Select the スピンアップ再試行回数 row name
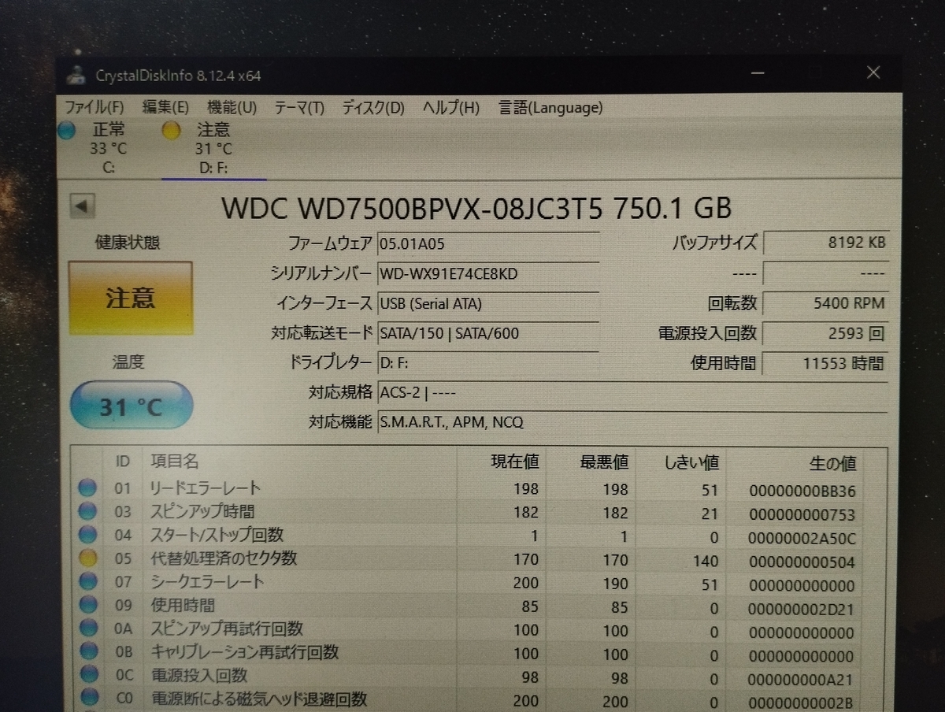The height and width of the screenshot is (712, 945). coord(227,629)
